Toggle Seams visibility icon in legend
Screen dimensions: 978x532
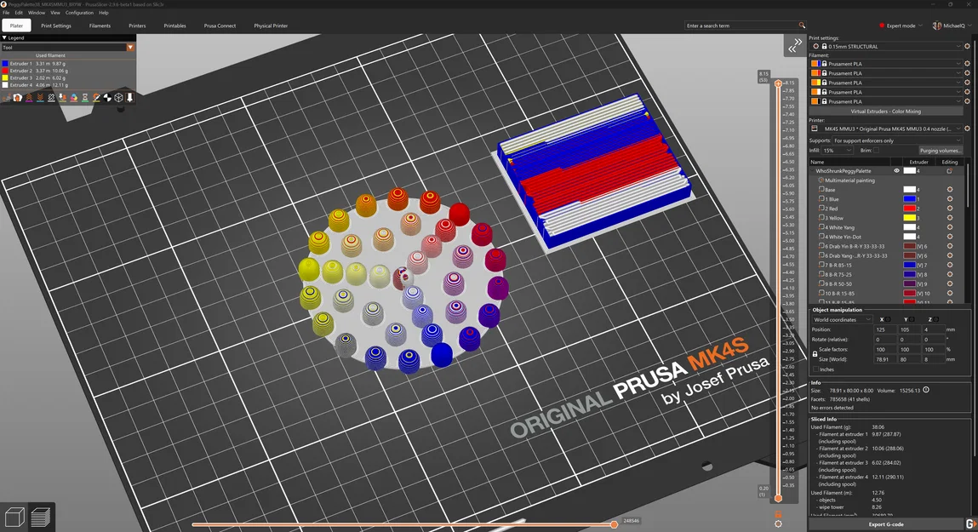pos(51,98)
